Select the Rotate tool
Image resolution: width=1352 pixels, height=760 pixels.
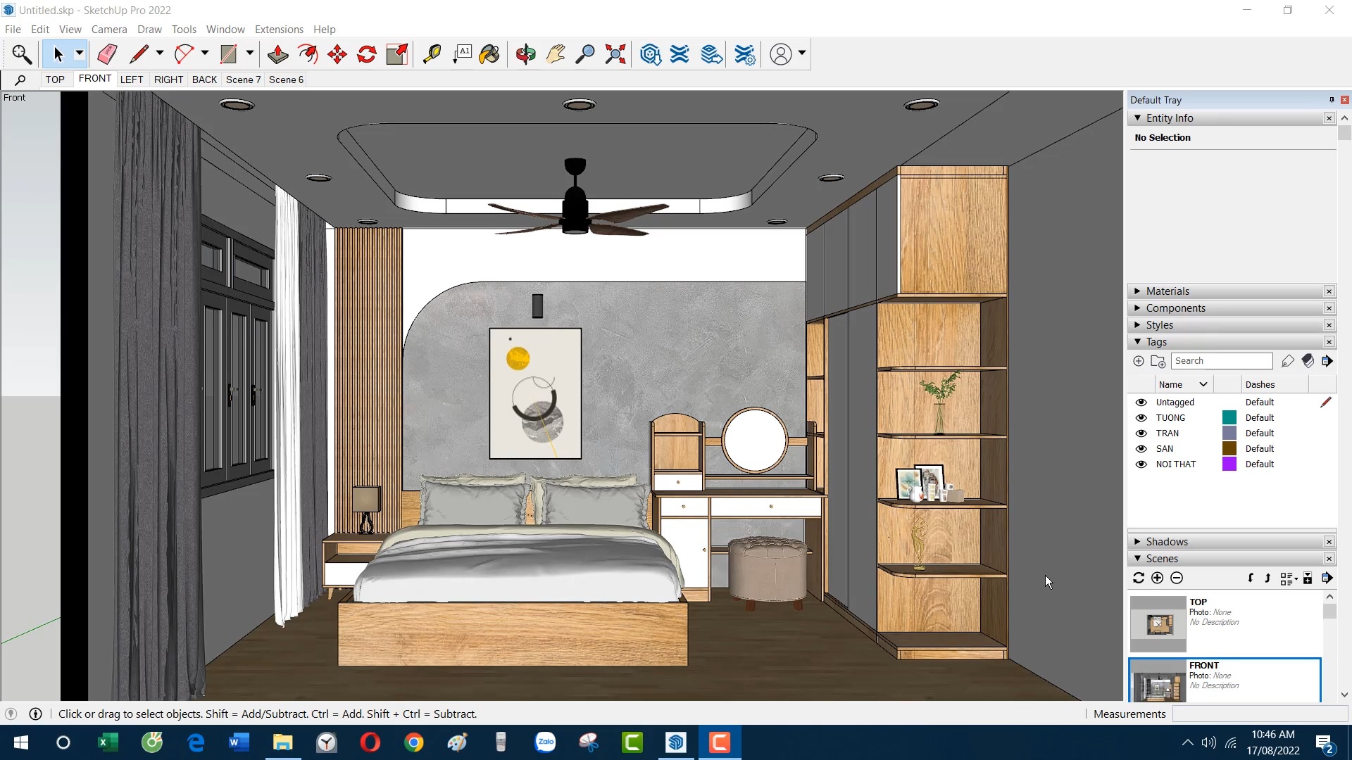pos(366,54)
